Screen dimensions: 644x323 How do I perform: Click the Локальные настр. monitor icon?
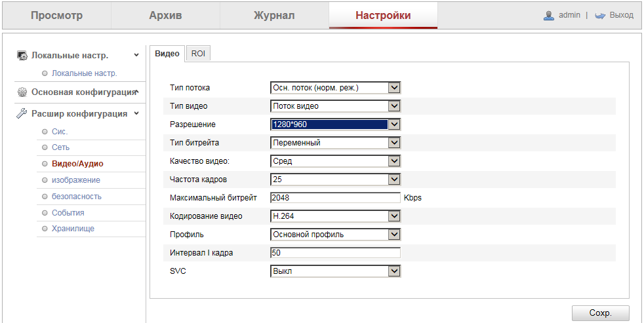[x=22, y=56]
